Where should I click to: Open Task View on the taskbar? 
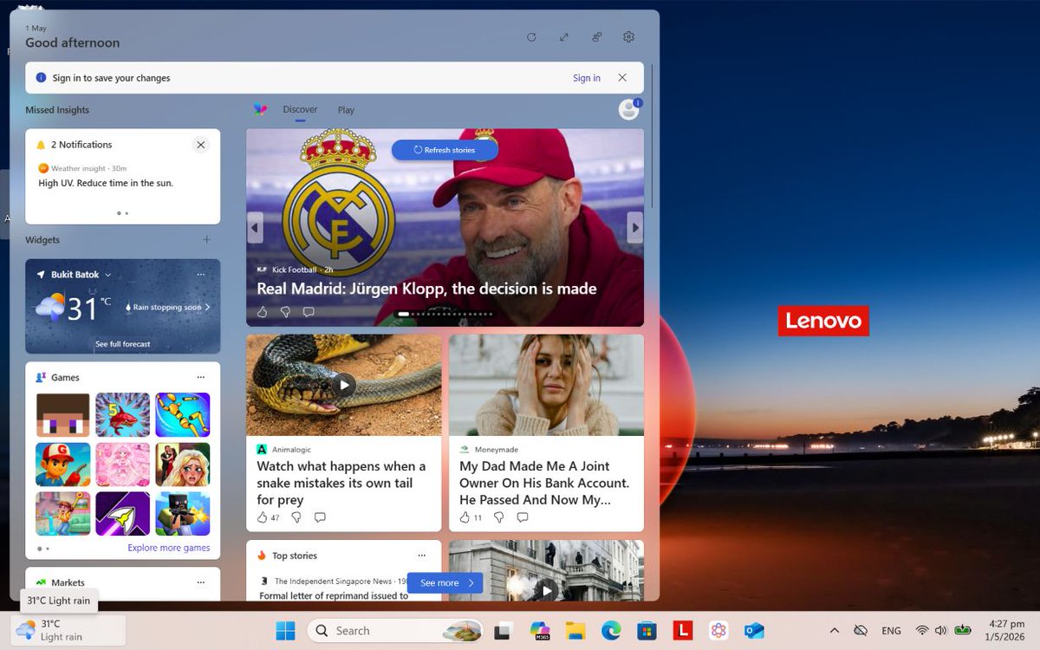pyautogui.click(x=503, y=631)
